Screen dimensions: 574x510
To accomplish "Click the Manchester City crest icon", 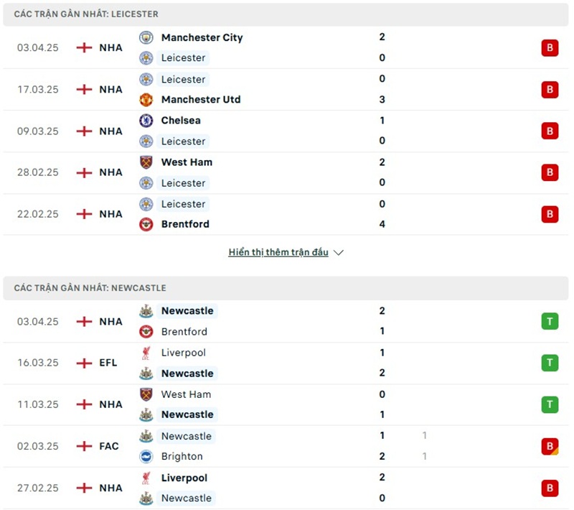I will coord(146,37).
